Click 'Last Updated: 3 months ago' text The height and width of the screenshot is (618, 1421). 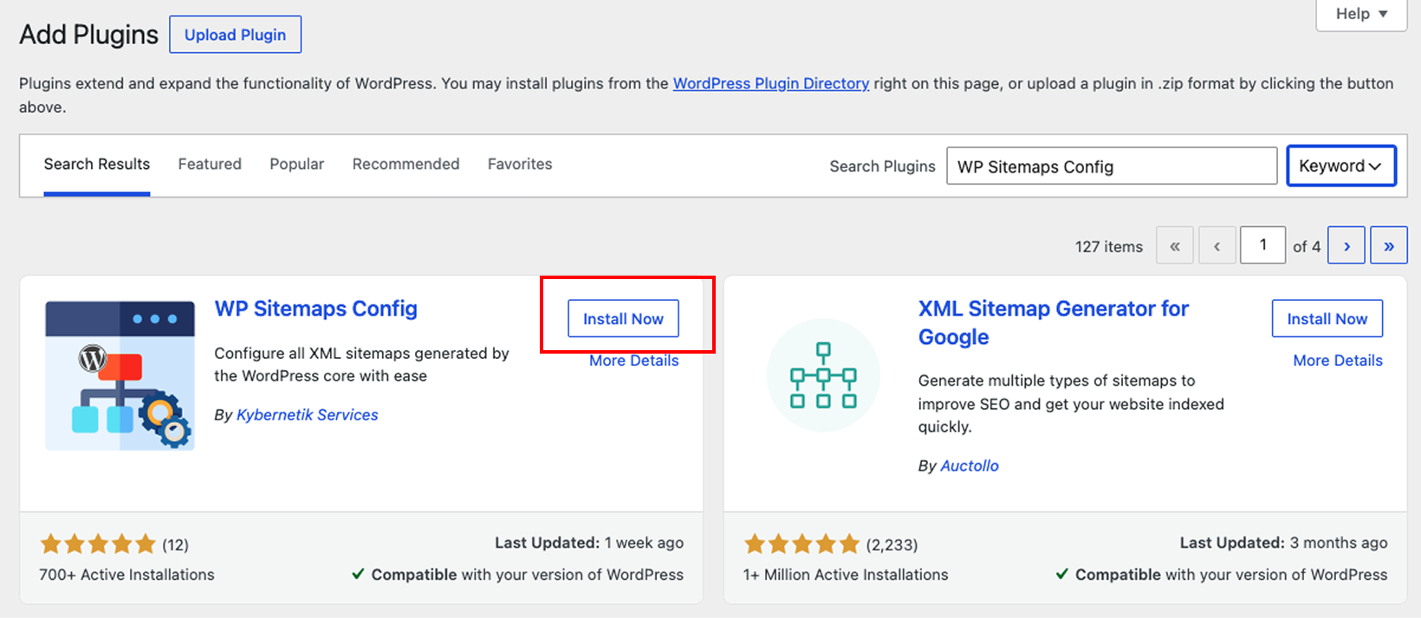(1283, 543)
